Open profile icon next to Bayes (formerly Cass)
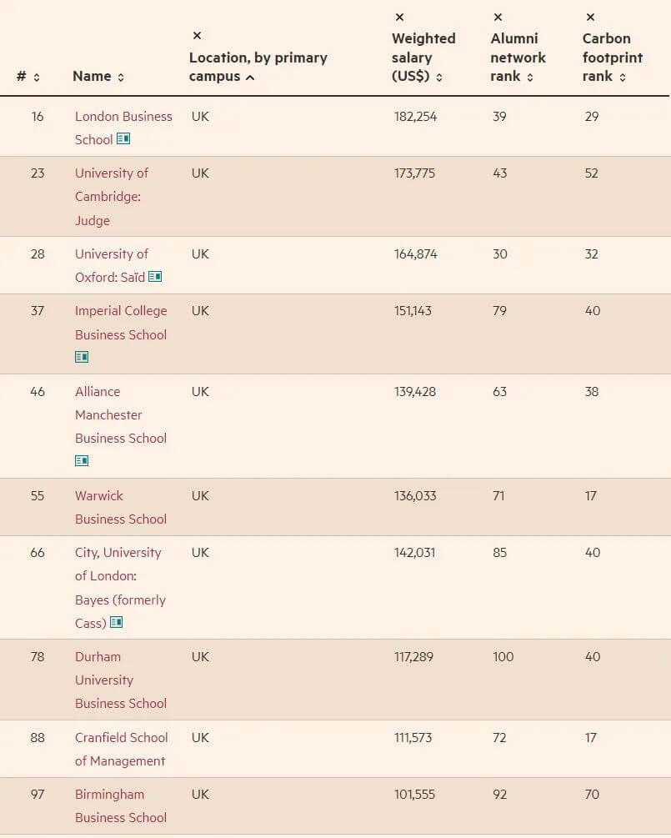The image size is (671, 838). point(116,622)
